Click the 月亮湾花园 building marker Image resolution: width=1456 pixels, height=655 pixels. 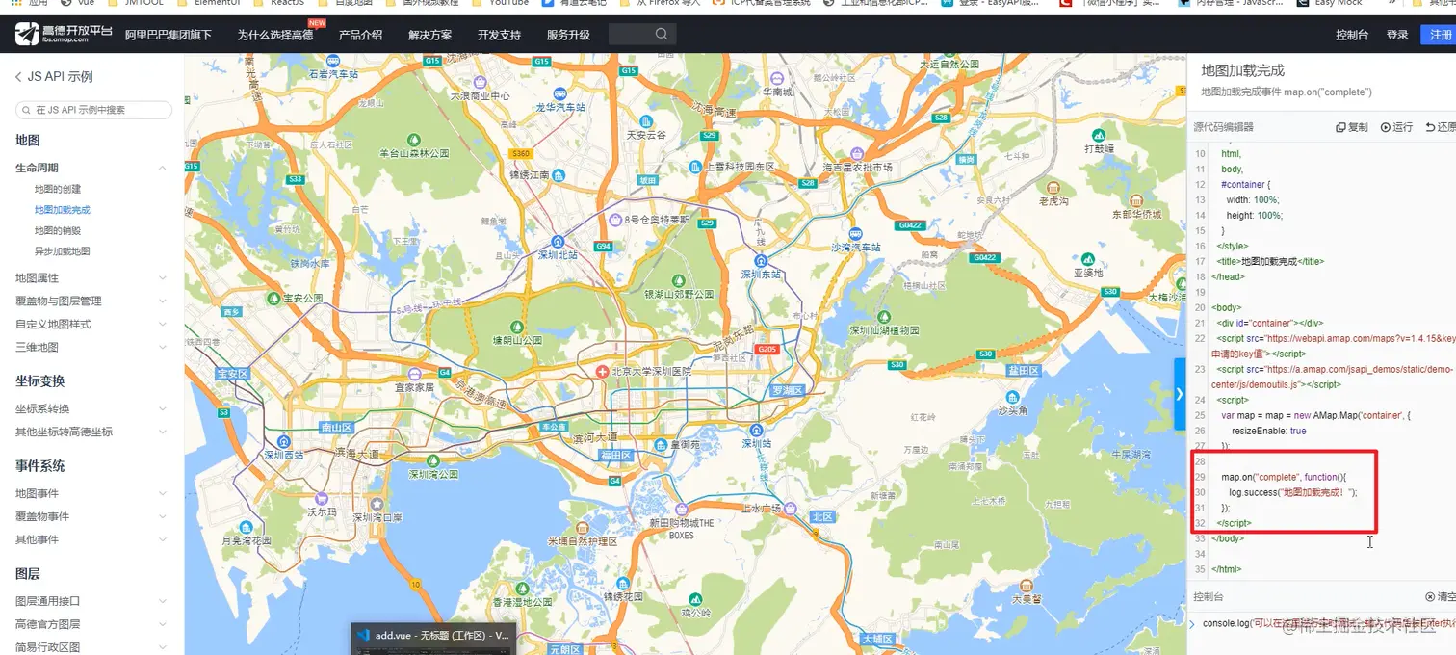pos(247,528)
